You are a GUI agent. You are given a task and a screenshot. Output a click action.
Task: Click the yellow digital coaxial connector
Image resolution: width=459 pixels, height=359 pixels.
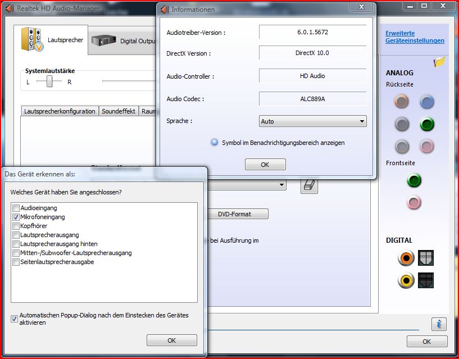[406, 280]
